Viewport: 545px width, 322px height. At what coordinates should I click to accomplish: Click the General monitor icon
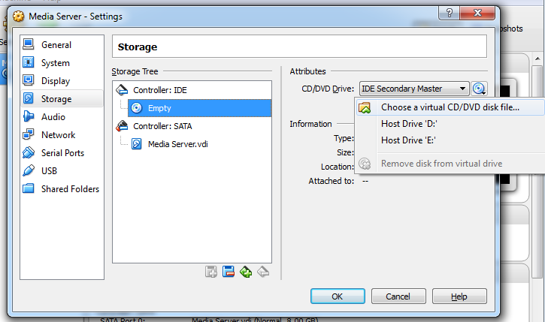(28, 44)
